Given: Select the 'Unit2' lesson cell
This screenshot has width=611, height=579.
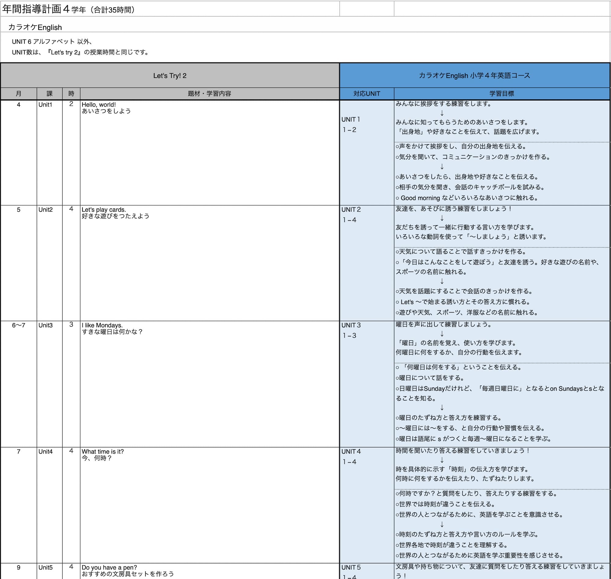Looking at the screenshot, I should coord(50,263).
